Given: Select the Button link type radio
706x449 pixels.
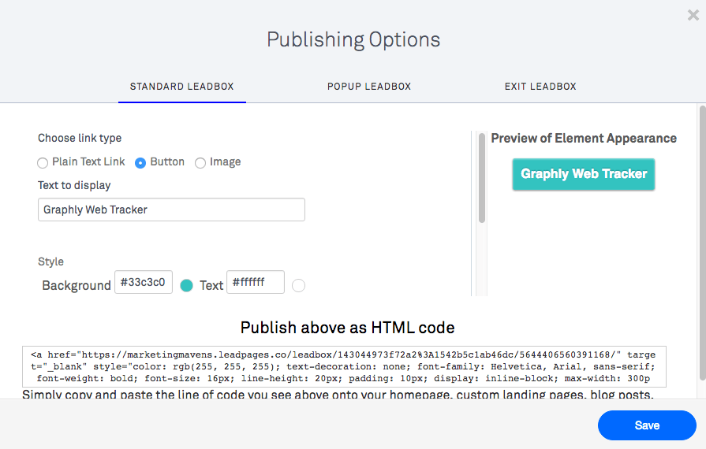Looking at the screenshot, I should pos(140,163).
